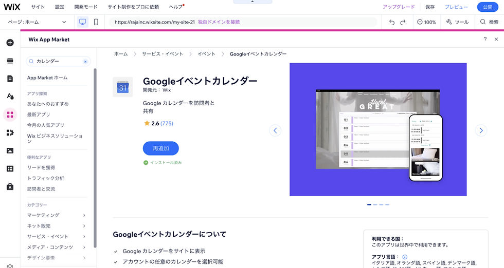This screenshot has width=504, height=268.
Task: Open あなたへのおすすめ list
Action: pos(48,104)
